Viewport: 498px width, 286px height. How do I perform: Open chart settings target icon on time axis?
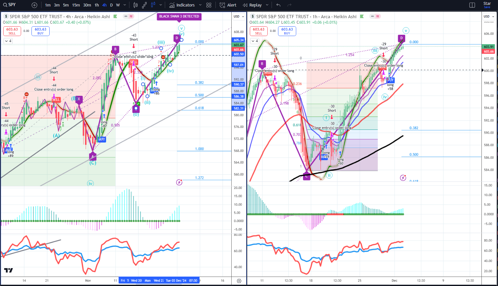pos(239,281)
